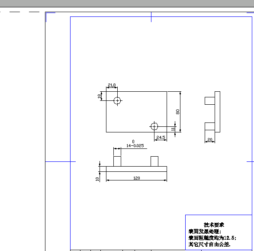Select the 18 vertical dimension text
Image resolution: width=254 pixels, height=251 pixels.
tap(99, 96)
